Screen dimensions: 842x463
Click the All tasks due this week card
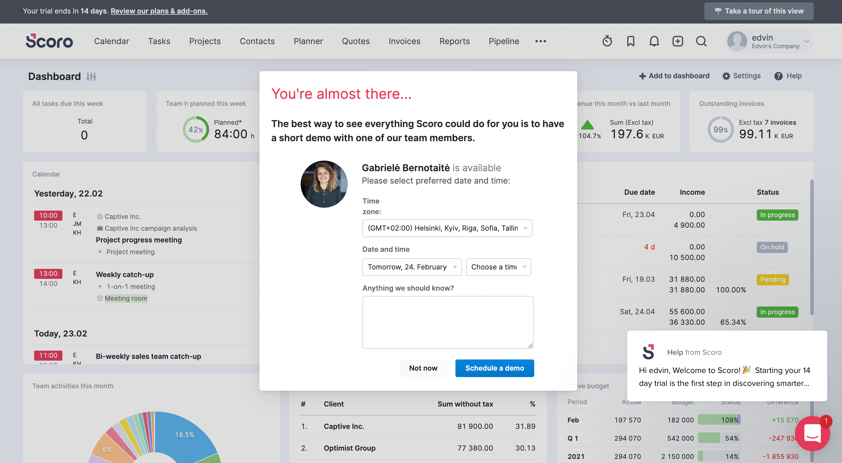point(85,121)
